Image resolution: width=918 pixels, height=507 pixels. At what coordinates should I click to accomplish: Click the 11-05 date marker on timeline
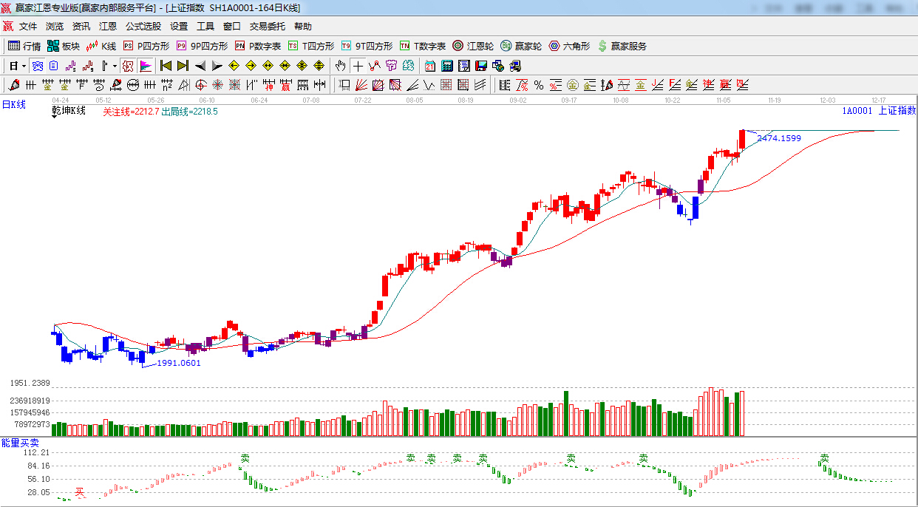722,100
